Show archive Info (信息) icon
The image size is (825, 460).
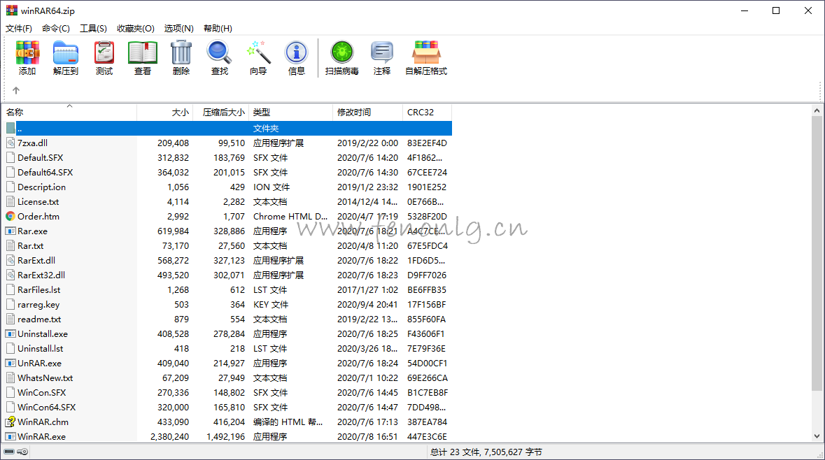[296, 58]
